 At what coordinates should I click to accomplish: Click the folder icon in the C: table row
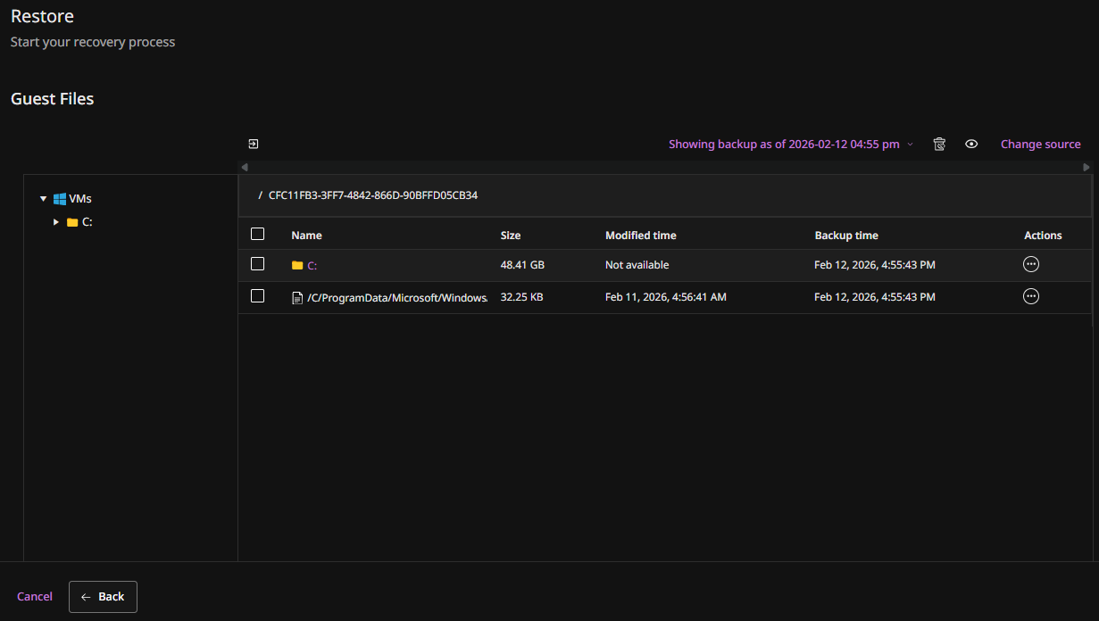(297, 265)
